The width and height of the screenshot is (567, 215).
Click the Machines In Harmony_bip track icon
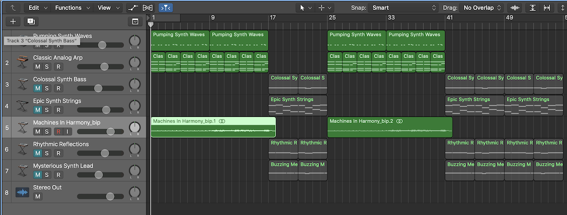click(x=22, y=127)
